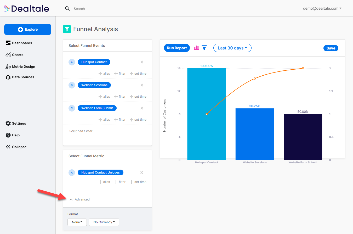Click the Hubspot Contact Uniques metric pill
The height and width of the screenshot is (234, 353).
point(100,172)
